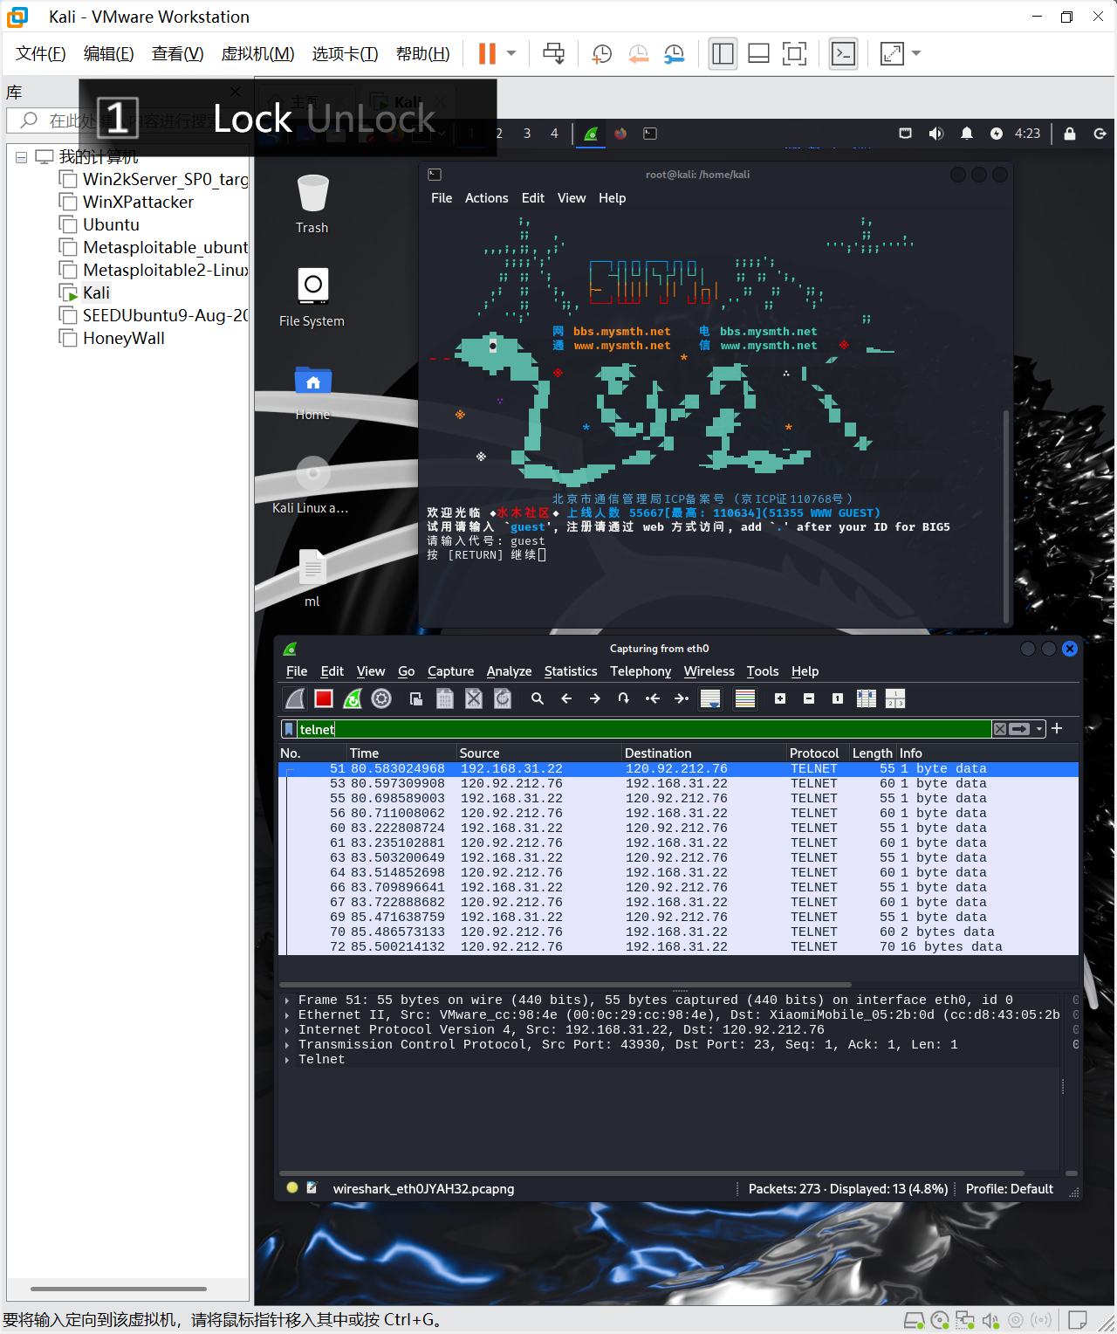This screenshot has width=1117, height=1334.
Task: Zoom out packet text with minus icon
Action: (x=809, y=698)
